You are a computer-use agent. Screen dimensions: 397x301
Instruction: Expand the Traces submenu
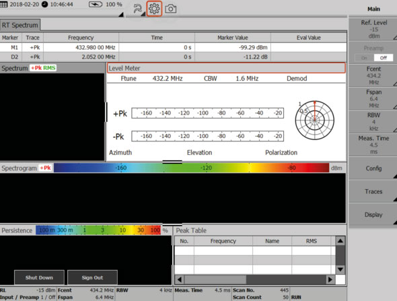[x=373, y=191]
